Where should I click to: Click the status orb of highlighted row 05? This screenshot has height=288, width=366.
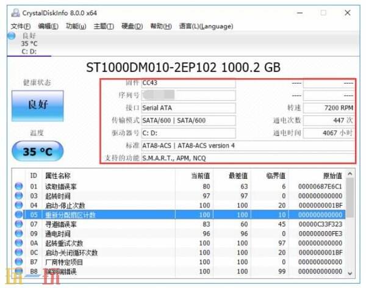(19, 215)
